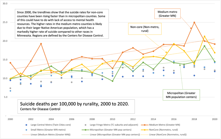Click the Non-core (Non-metro, rural) callout box
Viewport: 221px width, 139px height.
[x=145, y=29]
